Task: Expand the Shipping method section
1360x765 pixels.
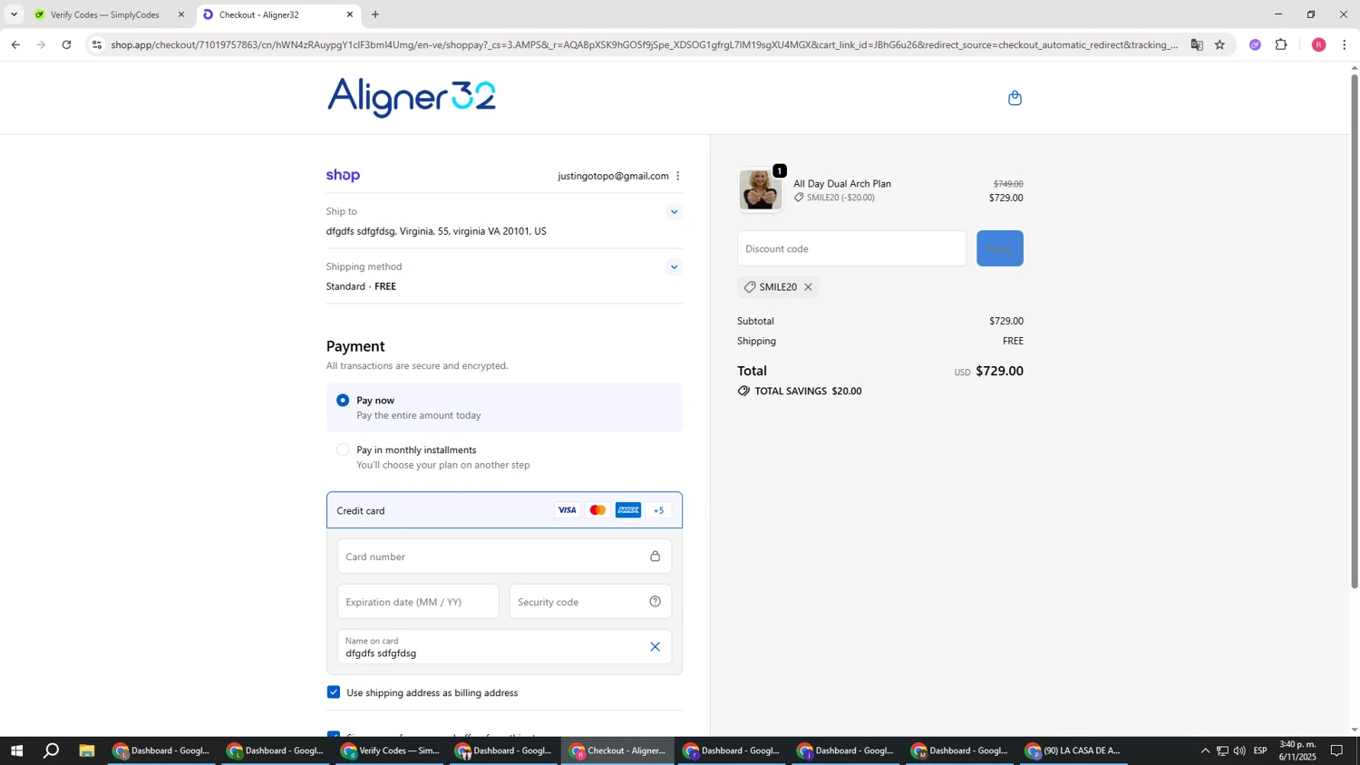Action: pyautogui.click(x=674, y=267)
